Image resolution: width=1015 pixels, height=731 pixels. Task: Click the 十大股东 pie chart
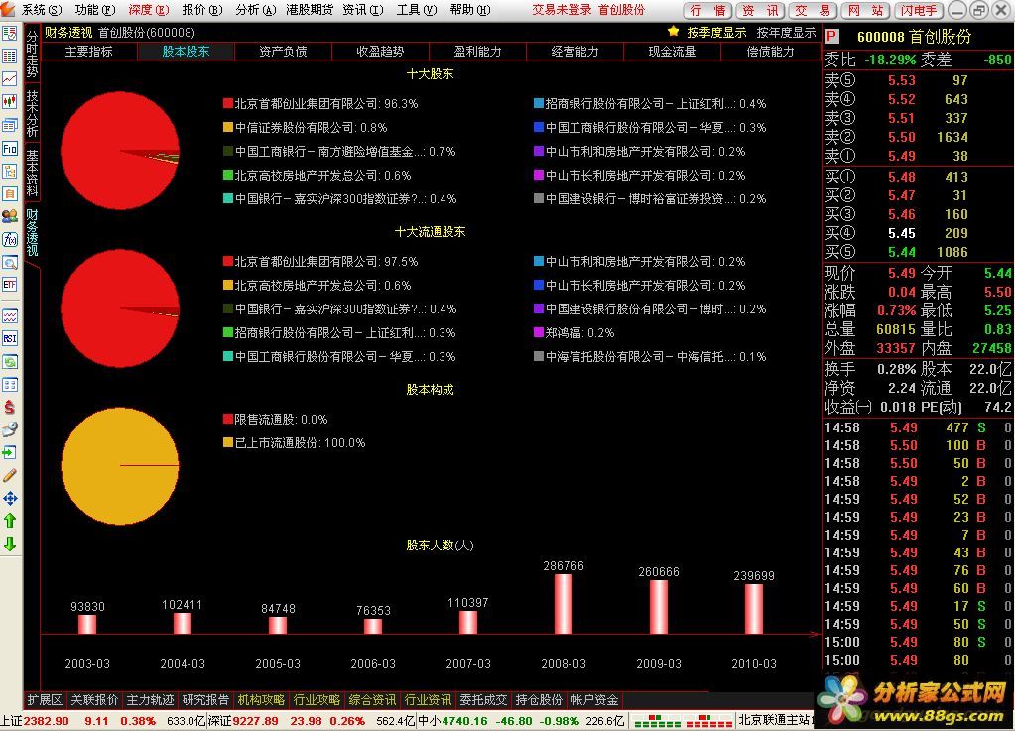120,151
